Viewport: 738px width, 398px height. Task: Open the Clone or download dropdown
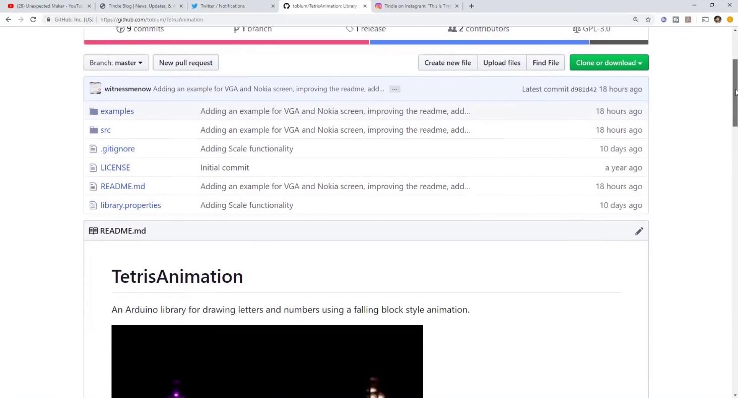(x=609, y=63)
